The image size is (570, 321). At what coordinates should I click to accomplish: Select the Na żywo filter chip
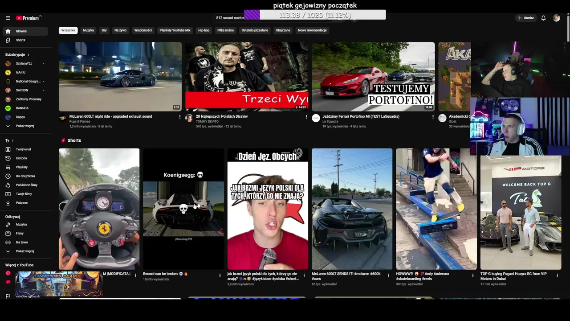[x=120, y=30]
